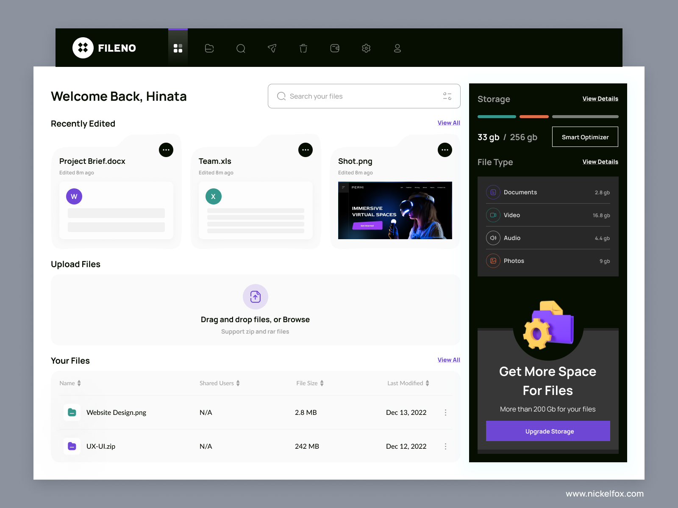This screenshot has width=678, height=508.
Task: Click the Upload arrow icon in drop zone
Action: click(255, 297)
